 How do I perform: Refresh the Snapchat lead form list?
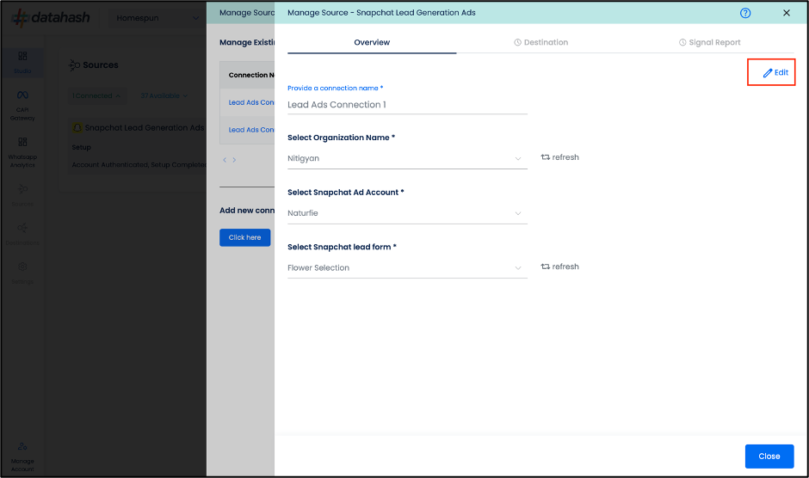pyautogui.click(x=559, y=267)
